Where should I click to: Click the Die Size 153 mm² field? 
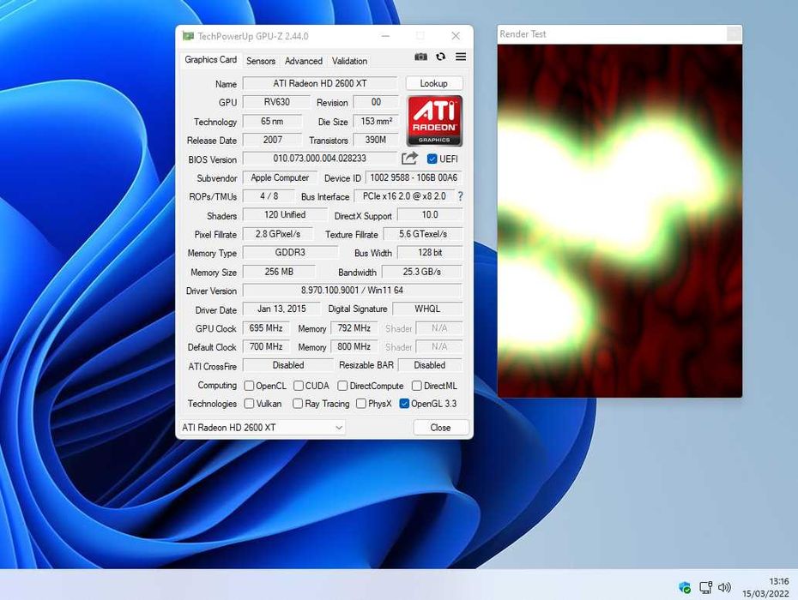[376, 122]
